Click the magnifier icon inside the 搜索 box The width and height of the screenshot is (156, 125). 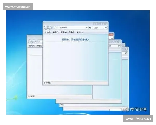[x=105, y=27]
